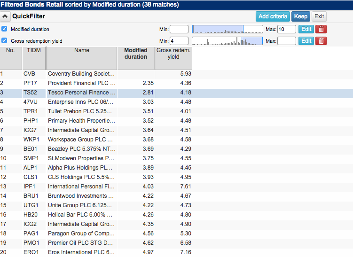Select Provident Financial PLC name
Image resolution: width=353 pixels, height=257 pixels.
(81, 83)
